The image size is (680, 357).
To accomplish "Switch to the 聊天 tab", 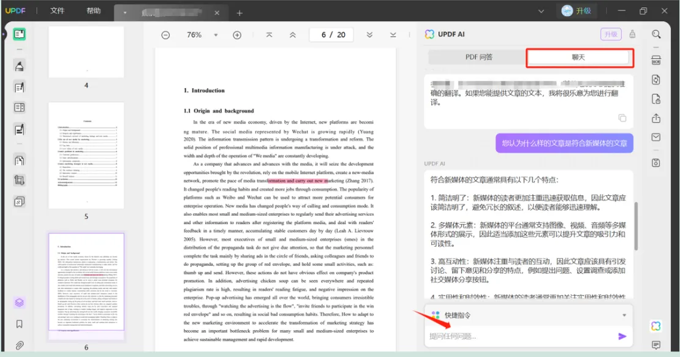I will (x=578, y=58).
